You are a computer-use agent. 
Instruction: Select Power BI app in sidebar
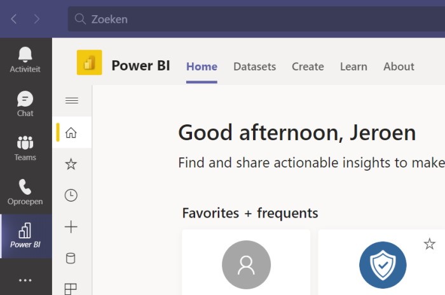coord(25,236)
